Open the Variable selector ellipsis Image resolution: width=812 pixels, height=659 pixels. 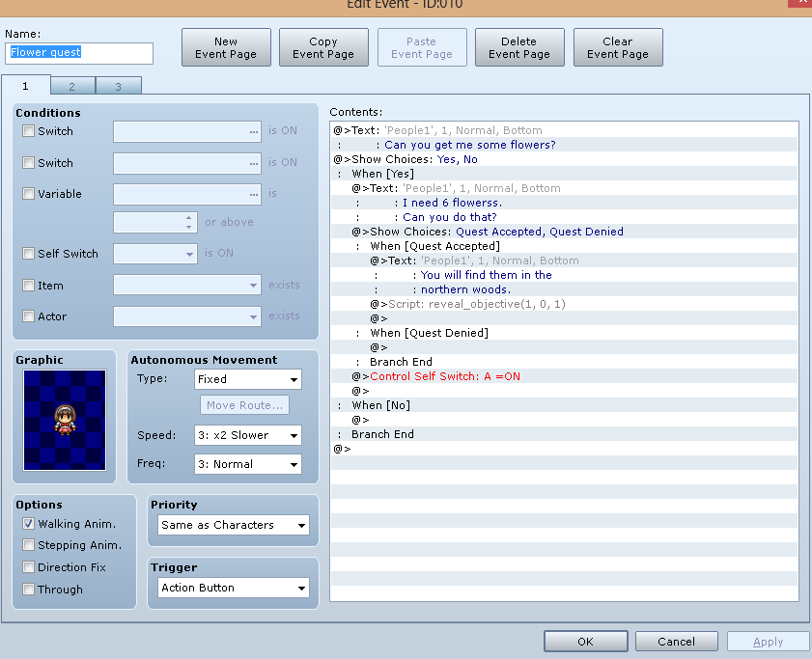click(253, 194)
